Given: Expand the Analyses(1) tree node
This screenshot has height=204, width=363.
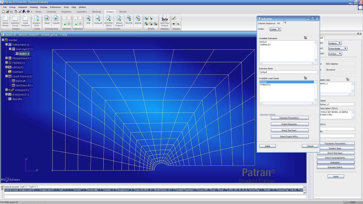Looking at the screenshot, I should [6, 94].
